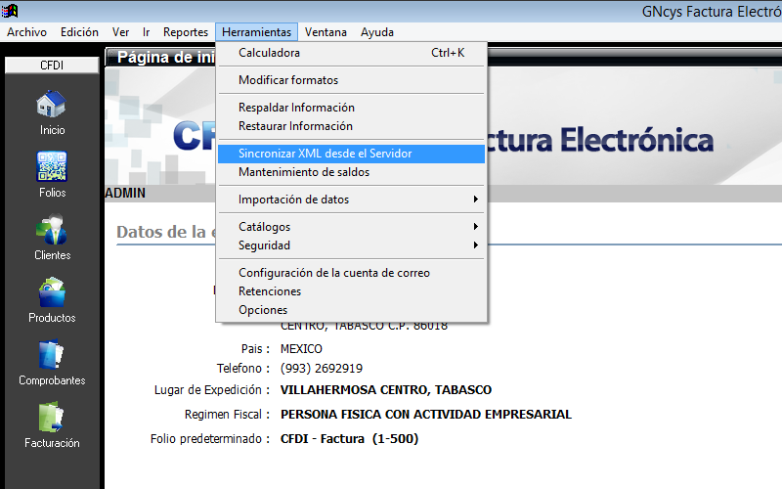Click CFDI - Factura (1-500) folio value

349,438
